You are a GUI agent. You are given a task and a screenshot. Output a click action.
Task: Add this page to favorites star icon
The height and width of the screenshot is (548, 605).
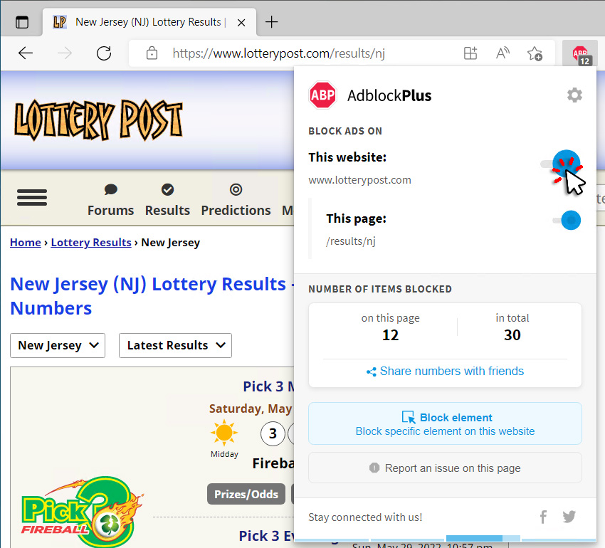point(535,53)
